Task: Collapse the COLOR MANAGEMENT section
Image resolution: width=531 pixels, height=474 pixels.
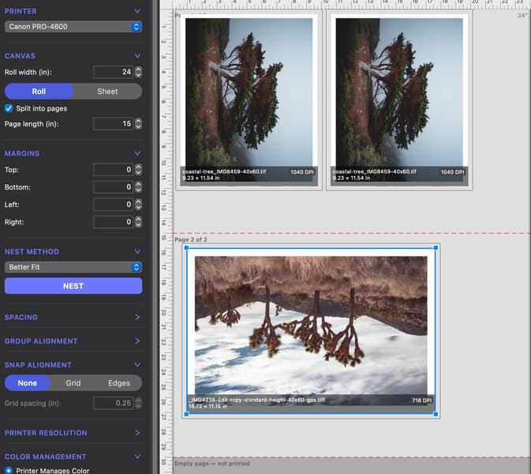Action: (x=137, y=457)
